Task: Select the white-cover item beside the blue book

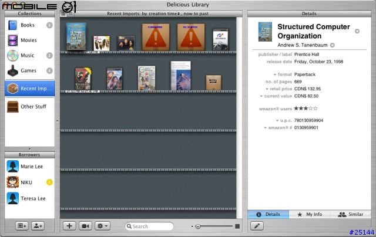Action: coord(102,43)
